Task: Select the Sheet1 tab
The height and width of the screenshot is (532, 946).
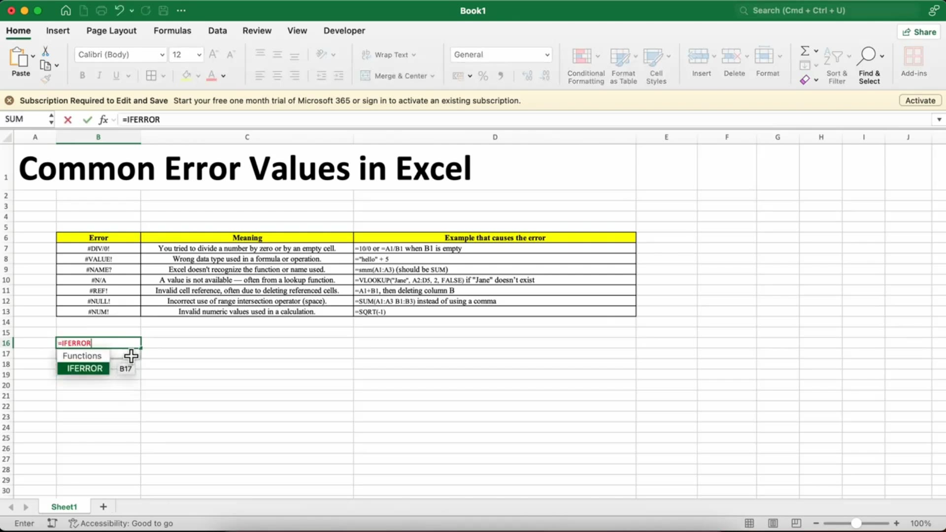Action: point(64,507)
